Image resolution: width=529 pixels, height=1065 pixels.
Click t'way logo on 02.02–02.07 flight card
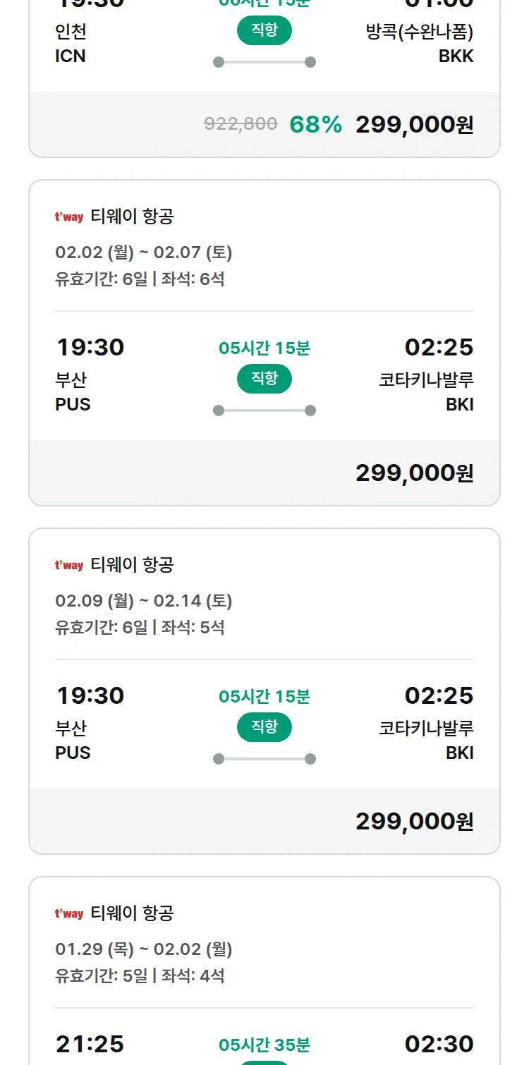coord(69,217)
